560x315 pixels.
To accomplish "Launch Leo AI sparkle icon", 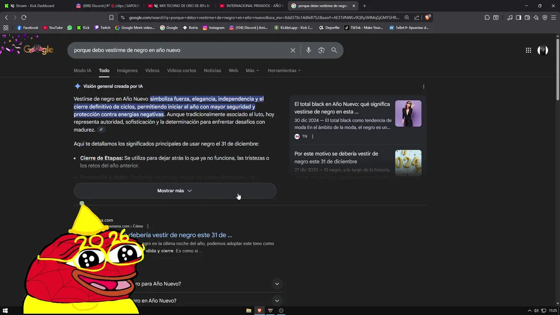I will [536, 17].
